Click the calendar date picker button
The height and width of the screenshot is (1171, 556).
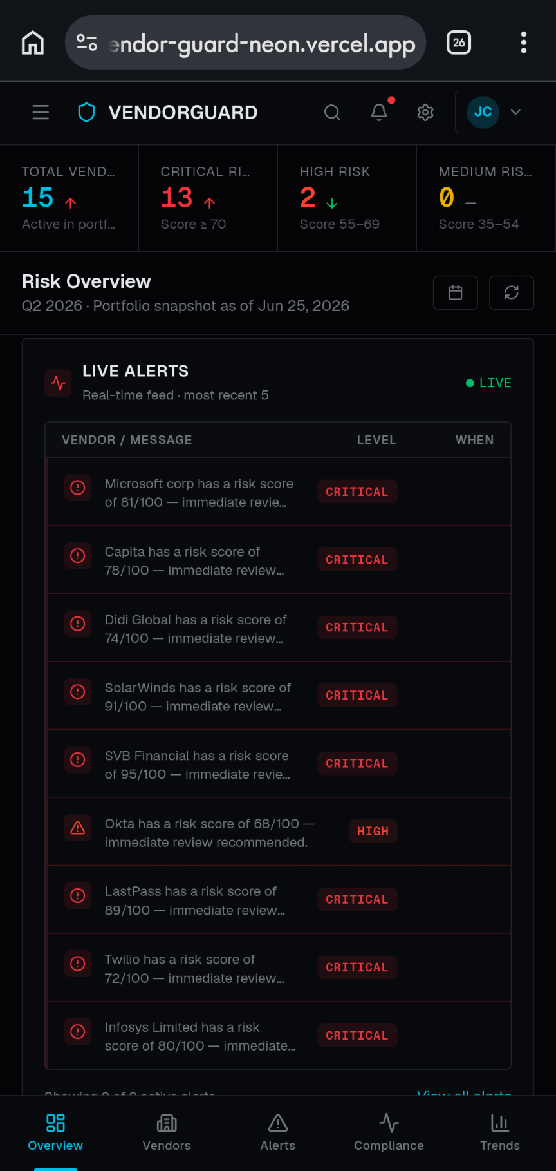(x=456, y=292)
